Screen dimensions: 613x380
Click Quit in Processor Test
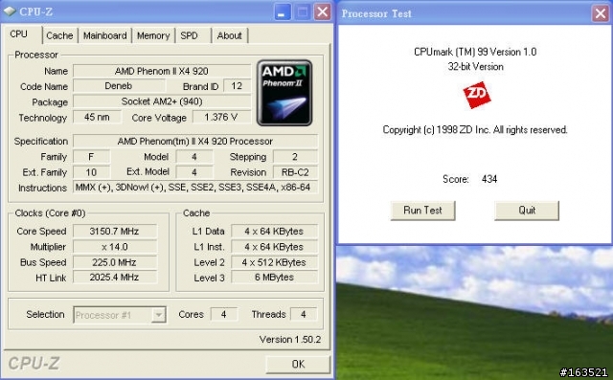[527, 211]
